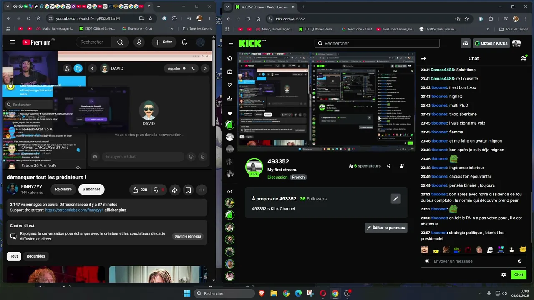This screenshot has height=300, width=534.
Task: Reload the Kick browser window
Action: [248, 19]
